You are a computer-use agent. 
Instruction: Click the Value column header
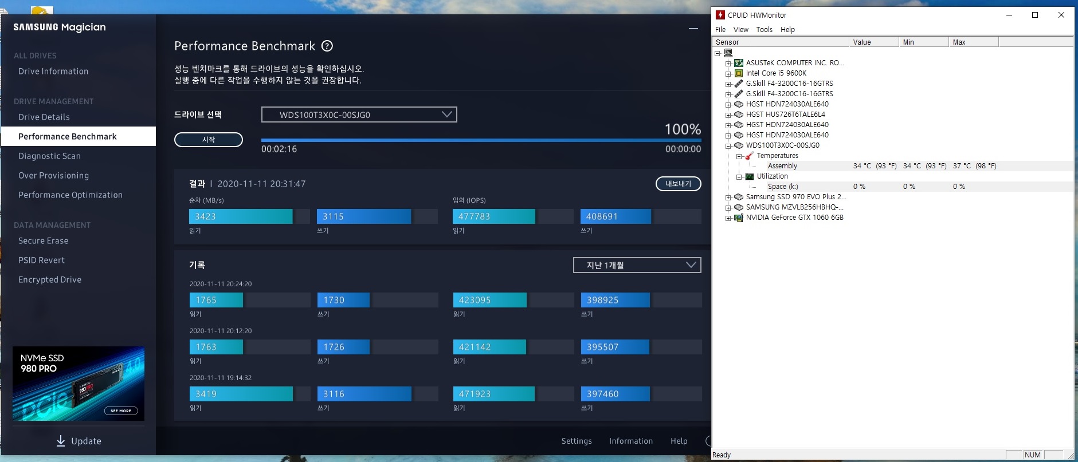point(873,42)
